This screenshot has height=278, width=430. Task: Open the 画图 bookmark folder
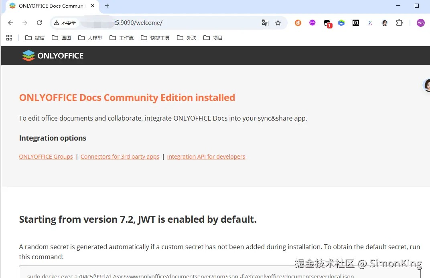point(61,38)
